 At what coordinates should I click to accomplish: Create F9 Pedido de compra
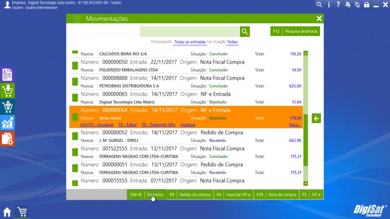190,195
